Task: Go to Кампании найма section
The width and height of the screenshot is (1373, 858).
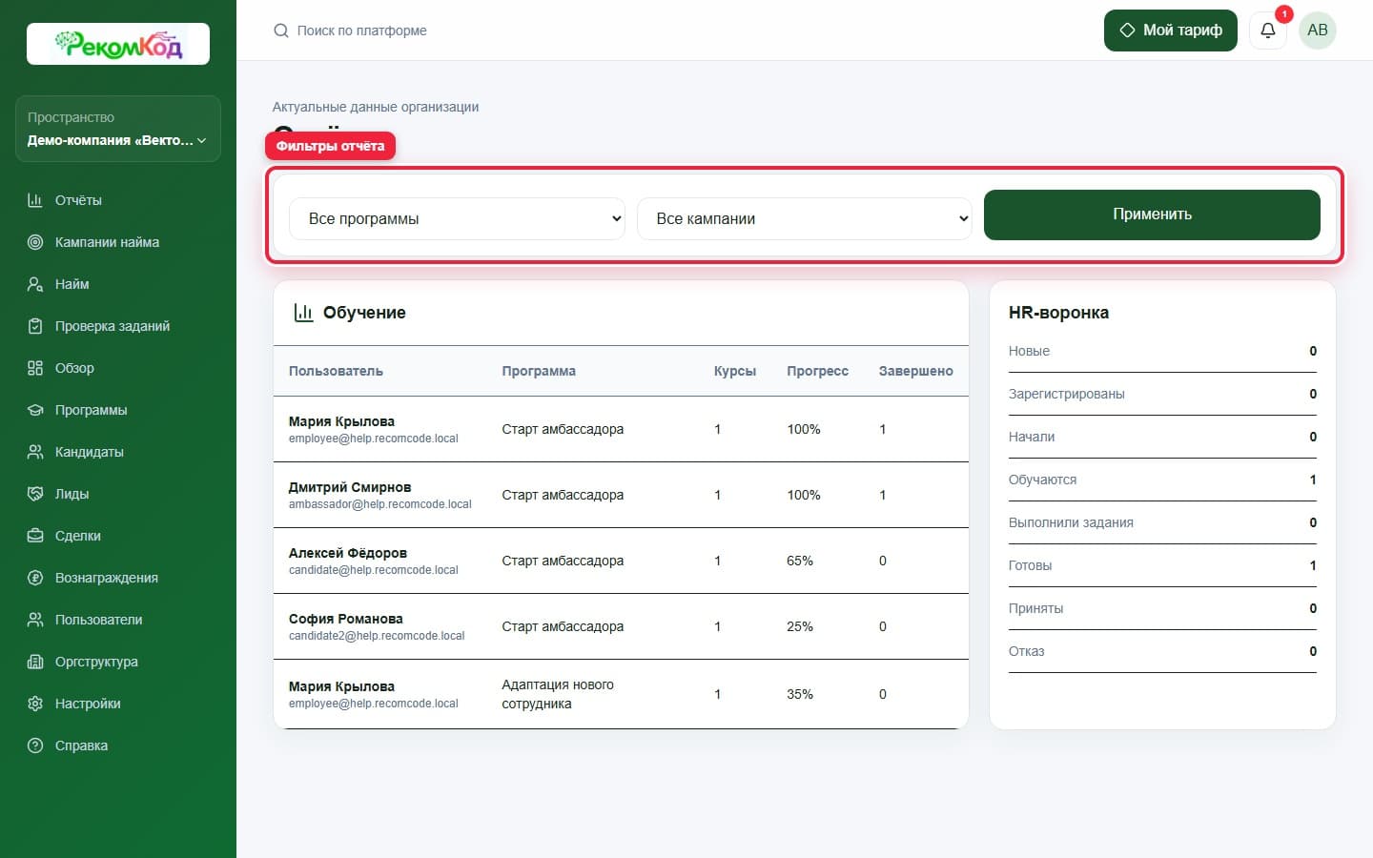Action: click(118, 242)
